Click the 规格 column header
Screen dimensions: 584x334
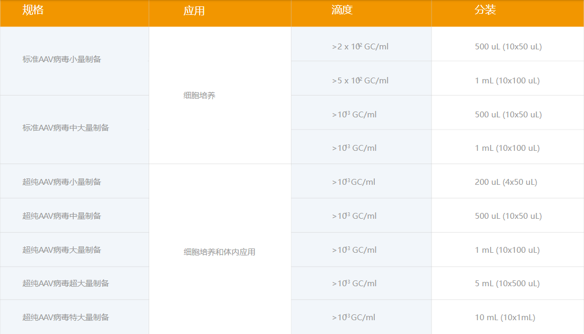tap(33, 11)
